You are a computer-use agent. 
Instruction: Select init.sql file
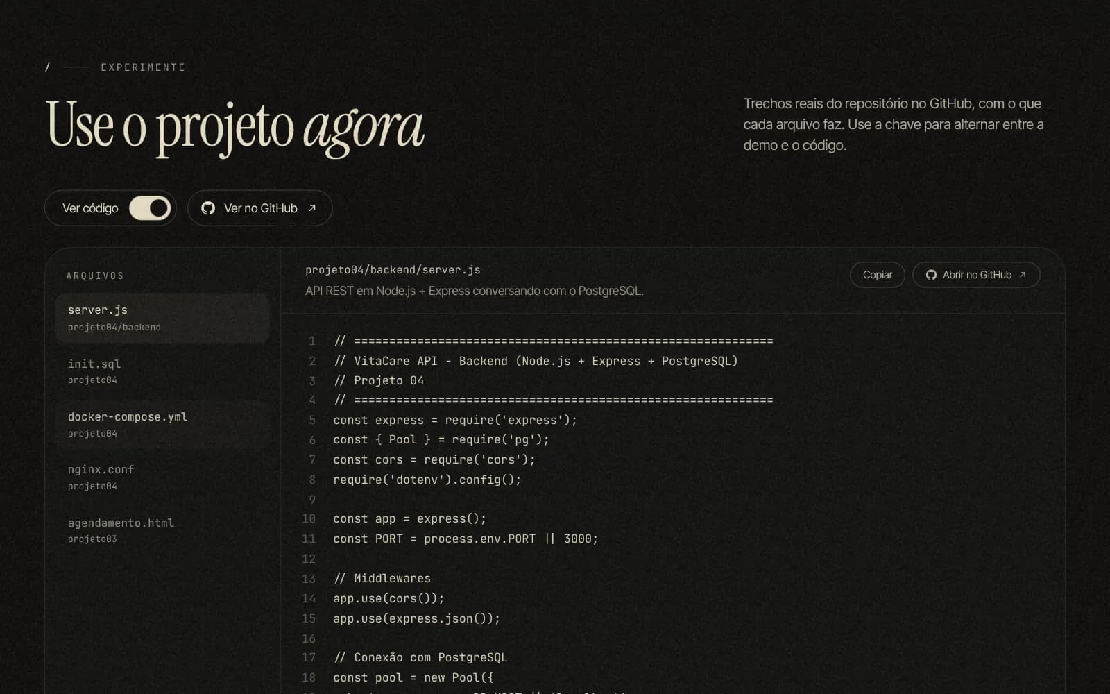(162, 371)
